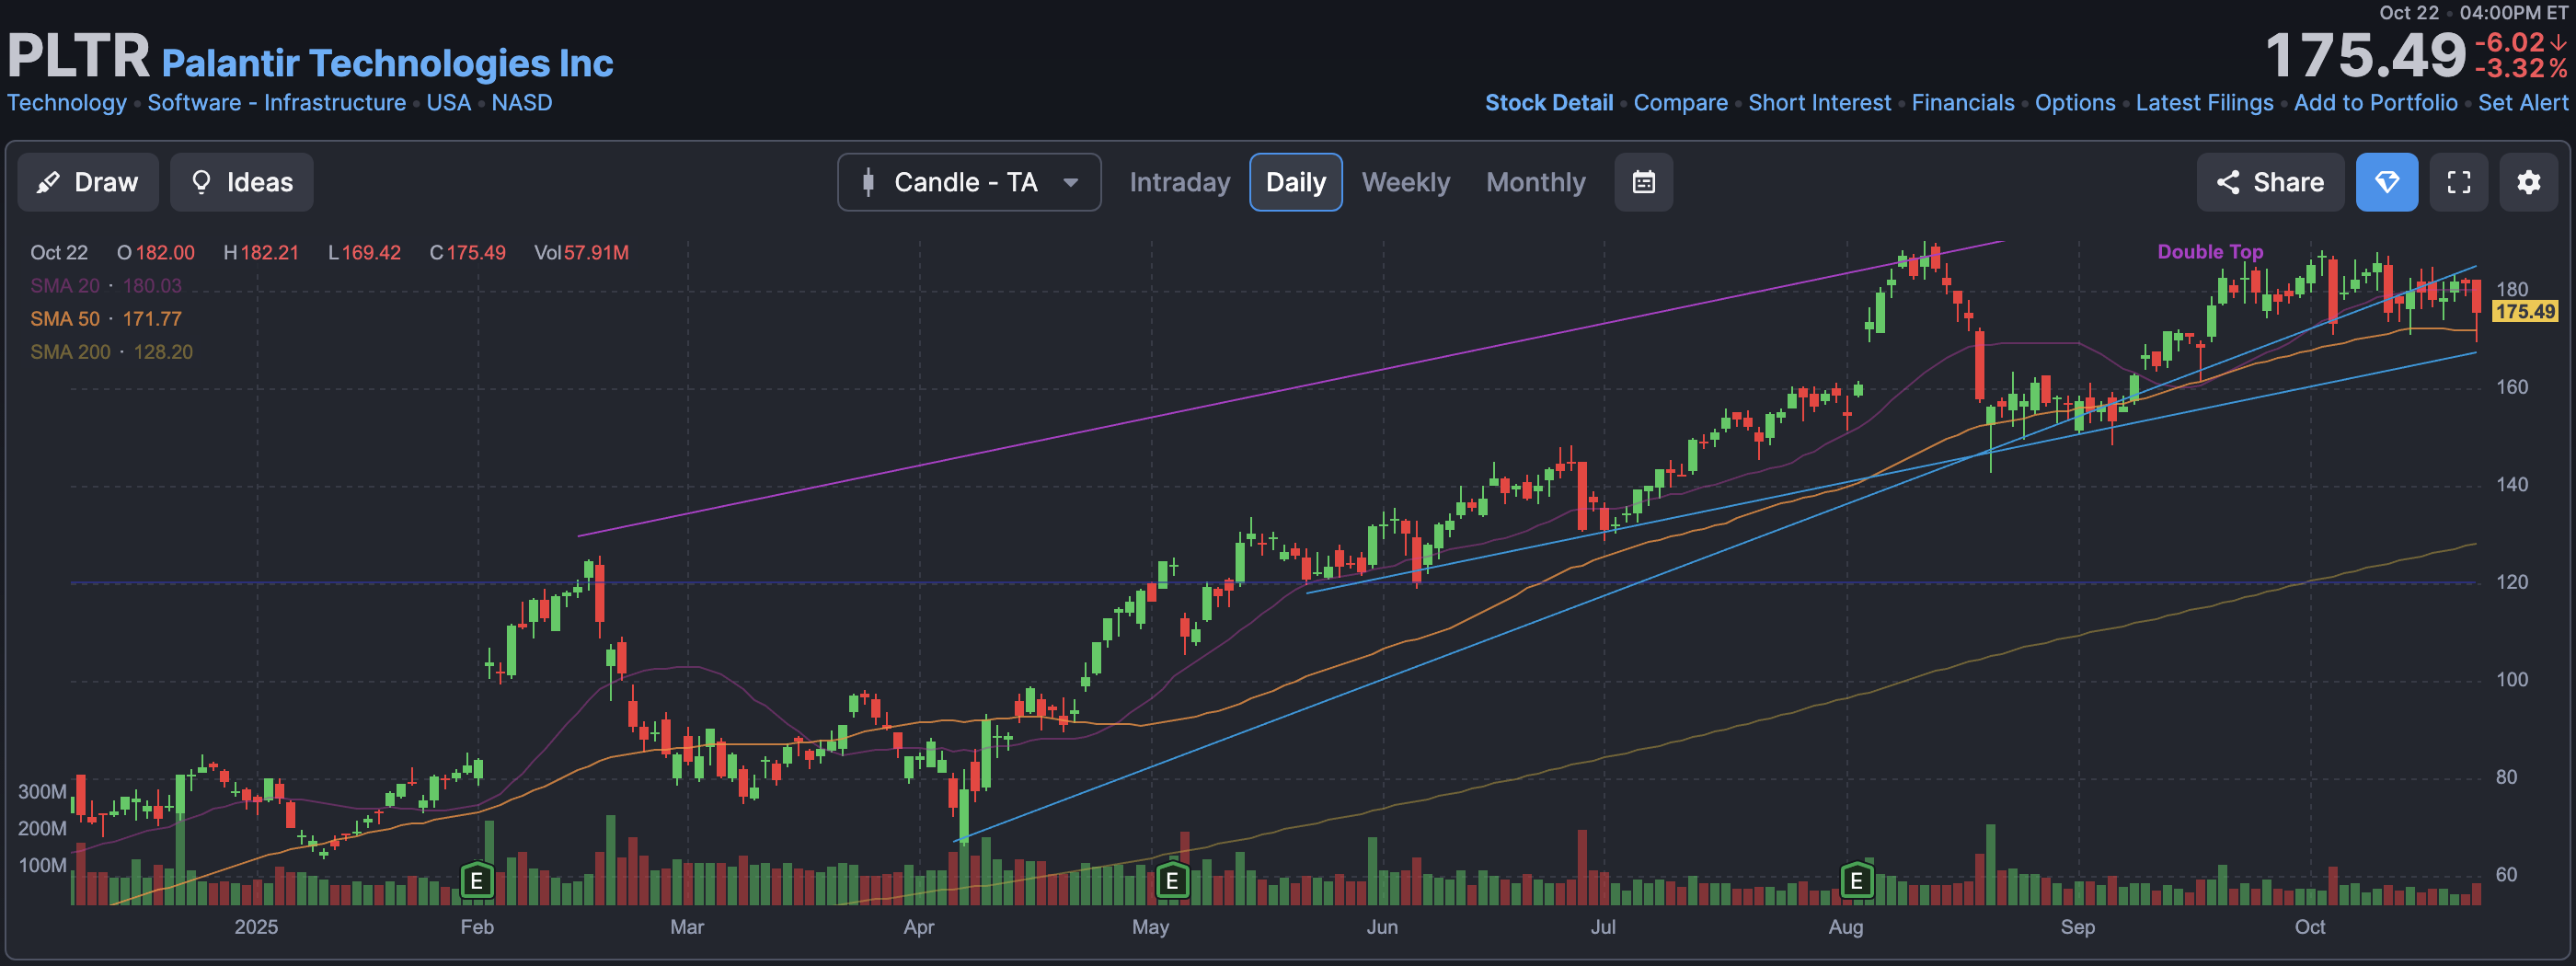Click the caret arrow beside Candle - TA

[1071, 183]
